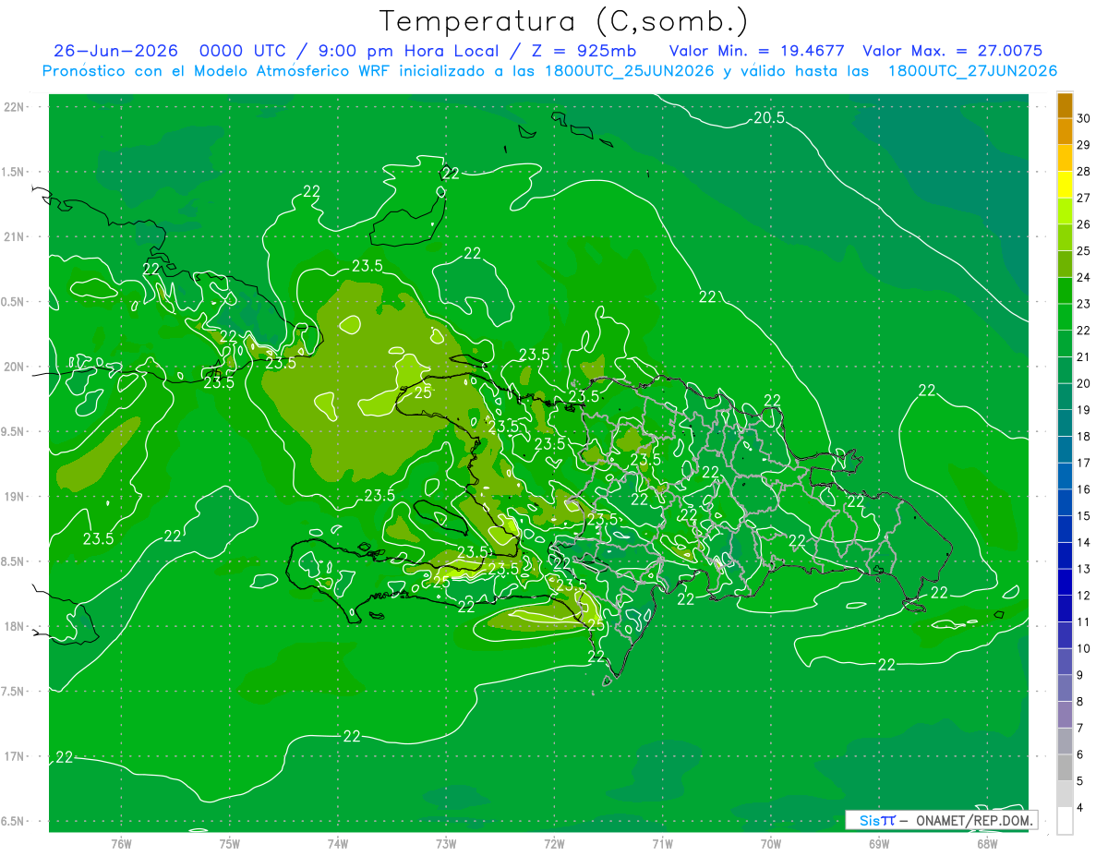Click 'Valor Max. = 27.0075' text
1108x856 pixels.
(x=952, y=51)
